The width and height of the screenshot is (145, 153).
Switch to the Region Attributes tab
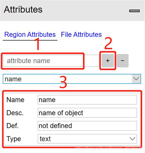click(30, 35)
